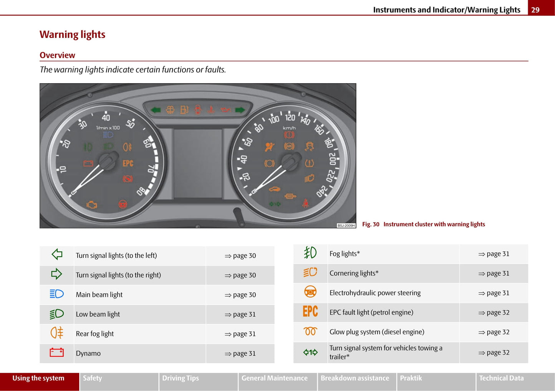Select the green fog lights icon

[x=310, y=252]
